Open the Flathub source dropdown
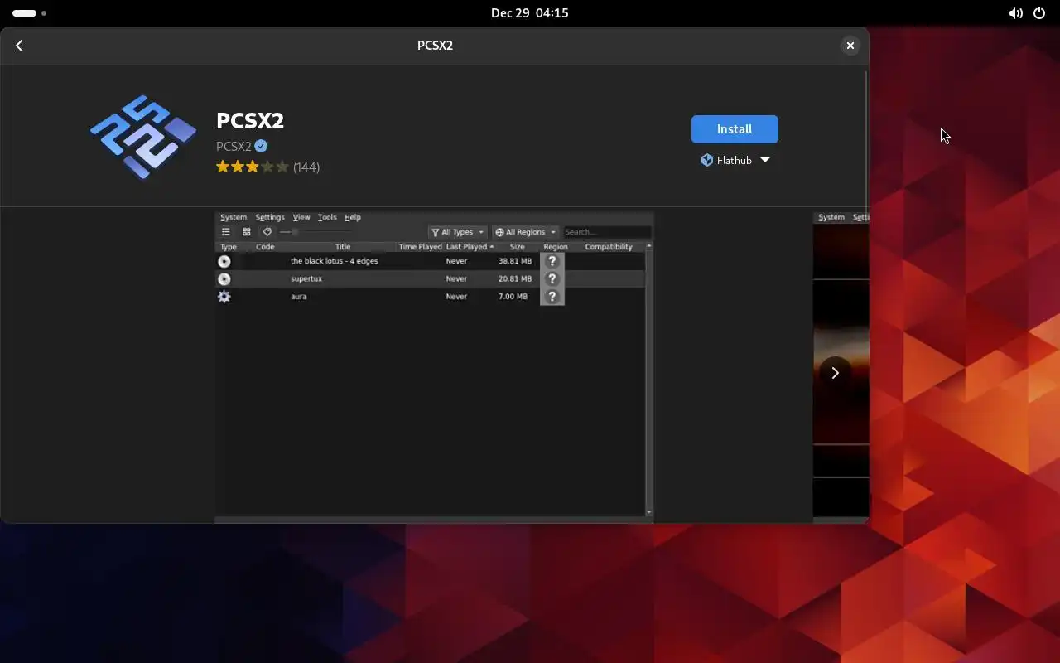Screen dimensions: 1060x663 (735, 160)
